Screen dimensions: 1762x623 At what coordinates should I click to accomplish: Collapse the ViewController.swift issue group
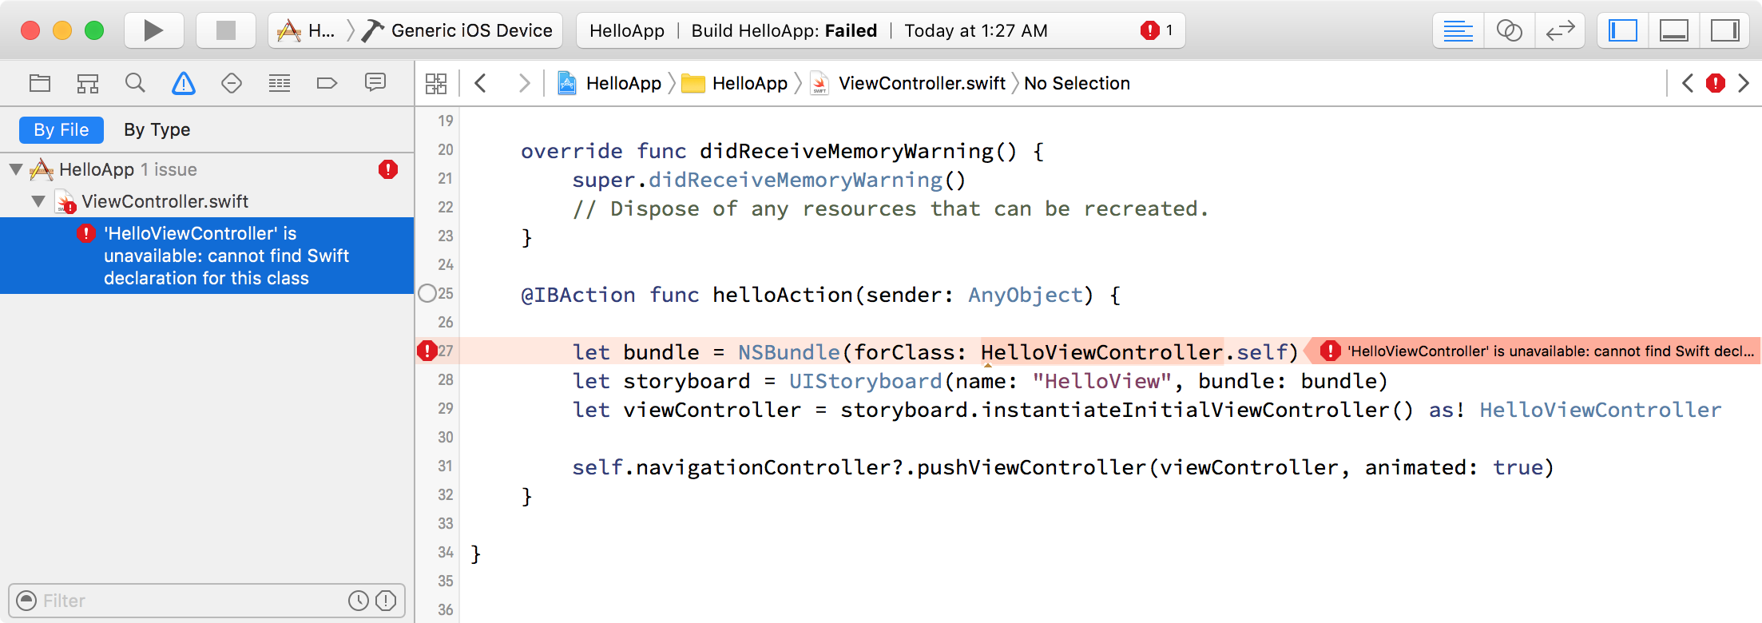tap(38, 201)
